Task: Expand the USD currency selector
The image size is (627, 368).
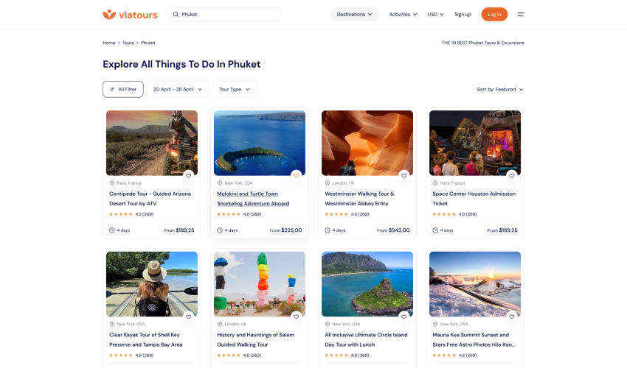Action: (436, 14)
